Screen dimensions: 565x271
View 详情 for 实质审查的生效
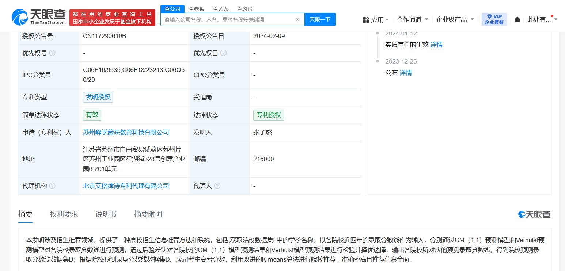click(x=436, y=45)
